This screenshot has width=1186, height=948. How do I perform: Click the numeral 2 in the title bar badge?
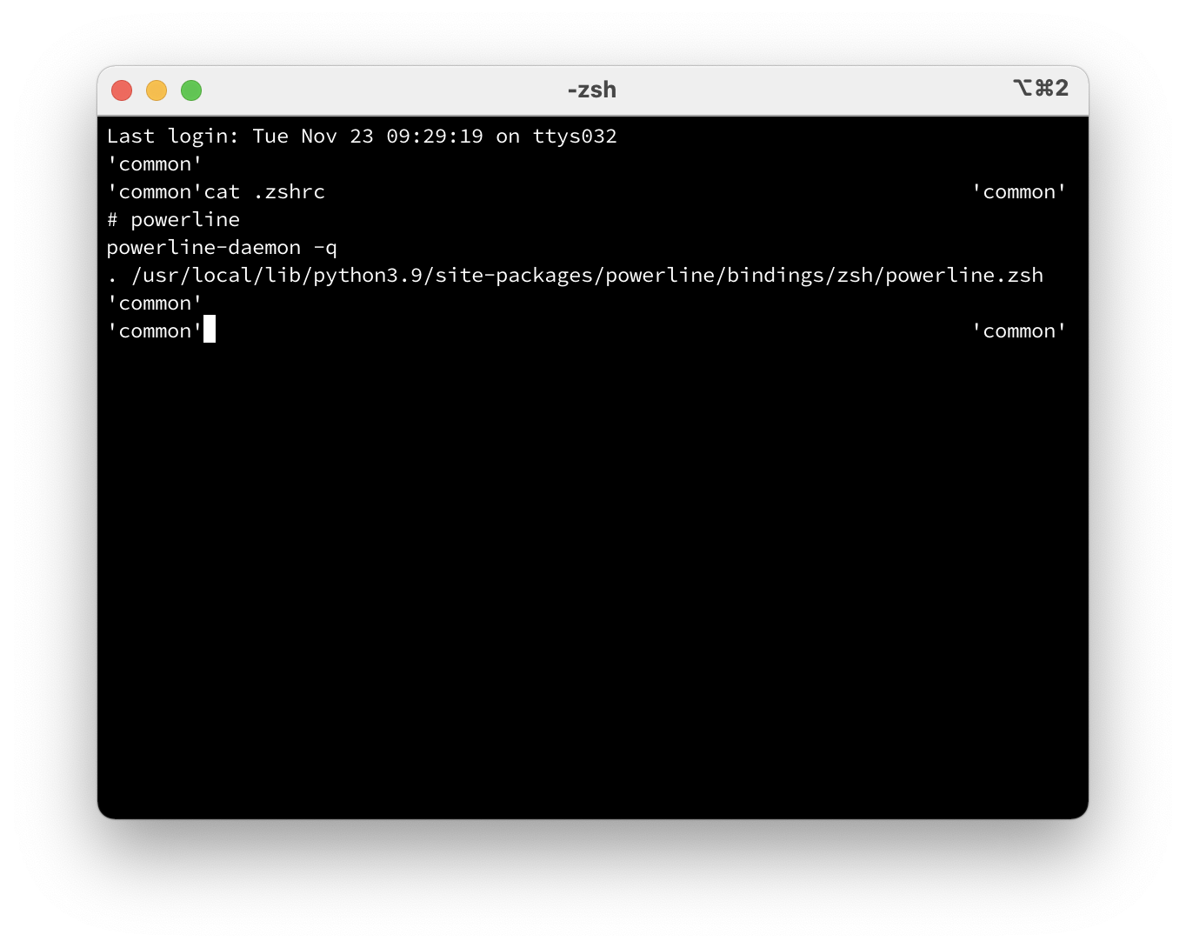1063,88
